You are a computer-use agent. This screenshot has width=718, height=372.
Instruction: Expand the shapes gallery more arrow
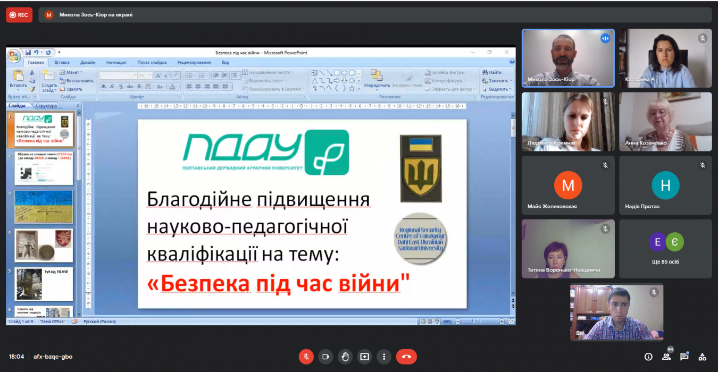coord(360,88)
